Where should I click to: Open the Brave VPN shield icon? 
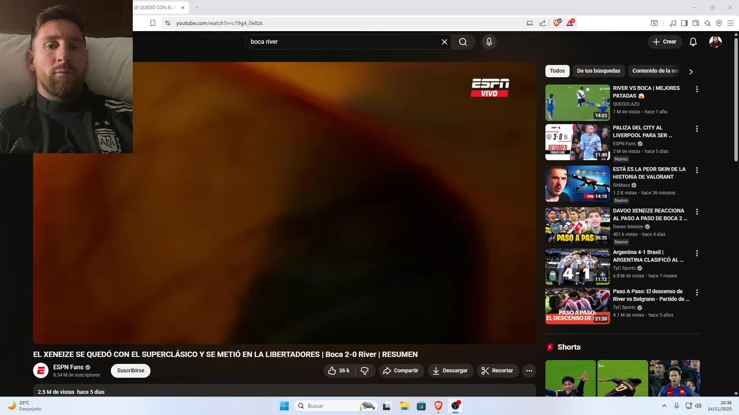tap(719, 23)
